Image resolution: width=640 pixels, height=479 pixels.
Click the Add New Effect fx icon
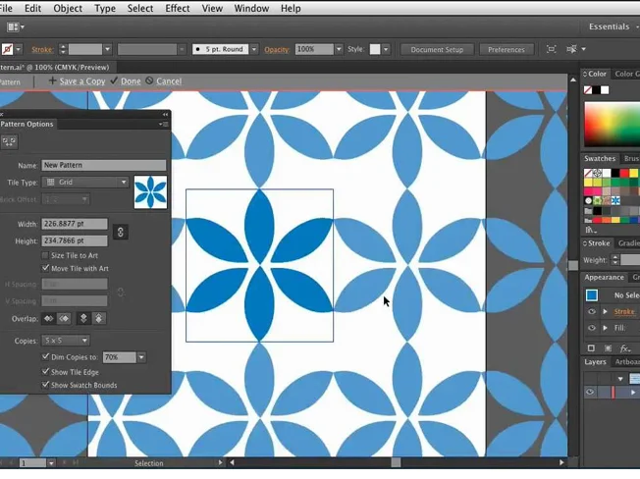(624, 348)
